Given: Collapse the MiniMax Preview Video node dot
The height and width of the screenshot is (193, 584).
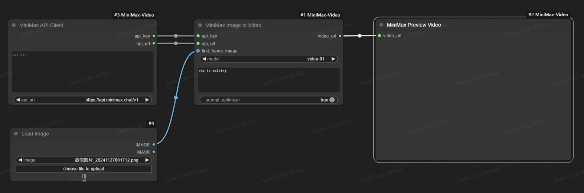Looking at the screenshot, I should point(381,25).
